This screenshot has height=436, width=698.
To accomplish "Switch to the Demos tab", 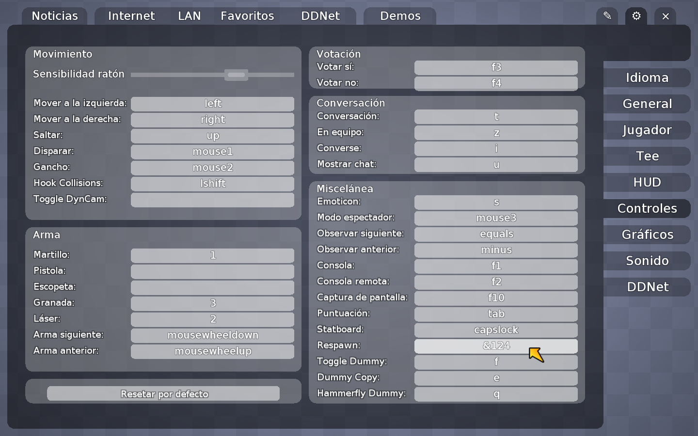I will click(x=400, y=16).
